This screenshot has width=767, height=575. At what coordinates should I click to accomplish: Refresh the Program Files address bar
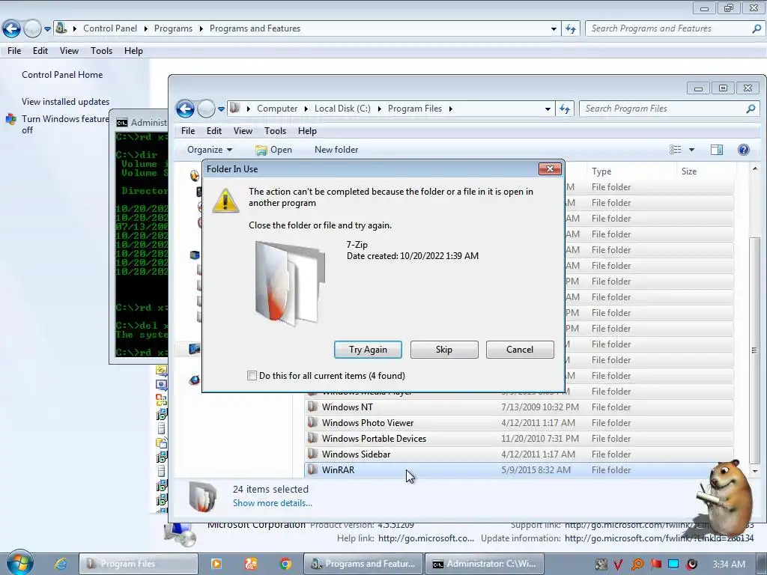click(565, 109)
